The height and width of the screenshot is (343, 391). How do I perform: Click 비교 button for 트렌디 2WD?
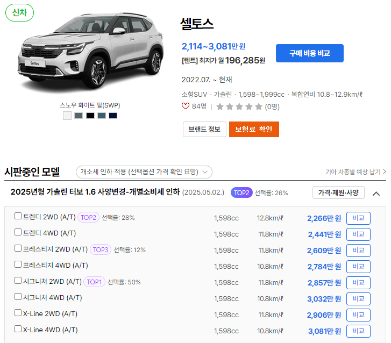358,218
